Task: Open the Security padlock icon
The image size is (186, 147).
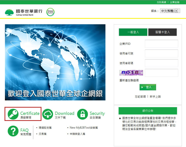Action: click(82, 114)
